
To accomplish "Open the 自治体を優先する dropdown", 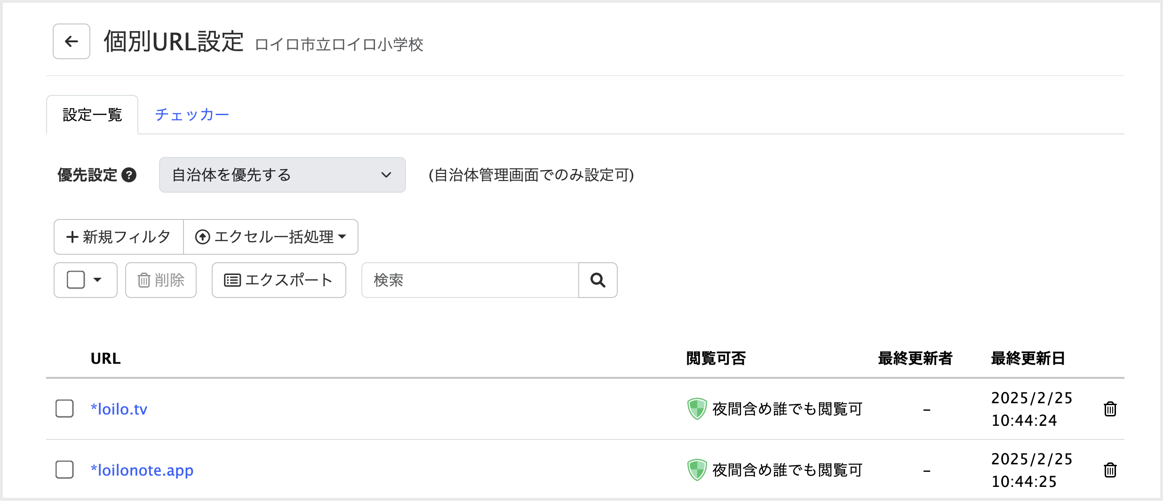I will point(282,175).
